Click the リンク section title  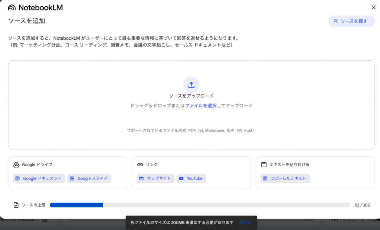click(x=152, y=165)
